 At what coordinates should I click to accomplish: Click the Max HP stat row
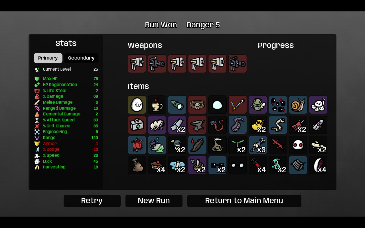click(66, 79)
